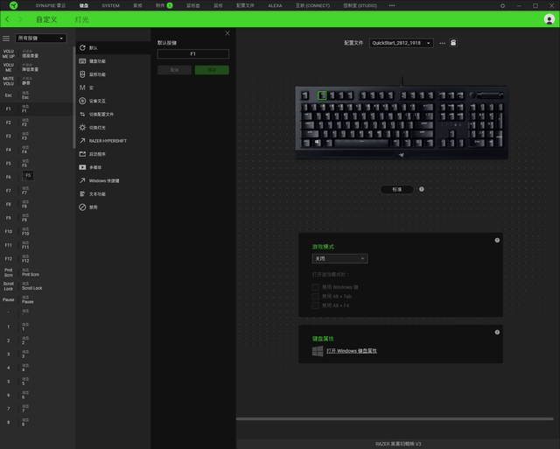Image resolution: width=560 pixels, height=449 pixels.
Task: Open the 所有按键 key filter dropdown
Action: pos(40,39)
